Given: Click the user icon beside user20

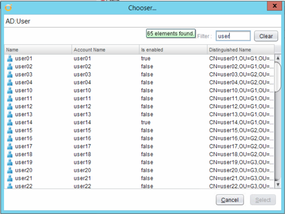Looking at the screenshot, I should [x=10, y=170].
